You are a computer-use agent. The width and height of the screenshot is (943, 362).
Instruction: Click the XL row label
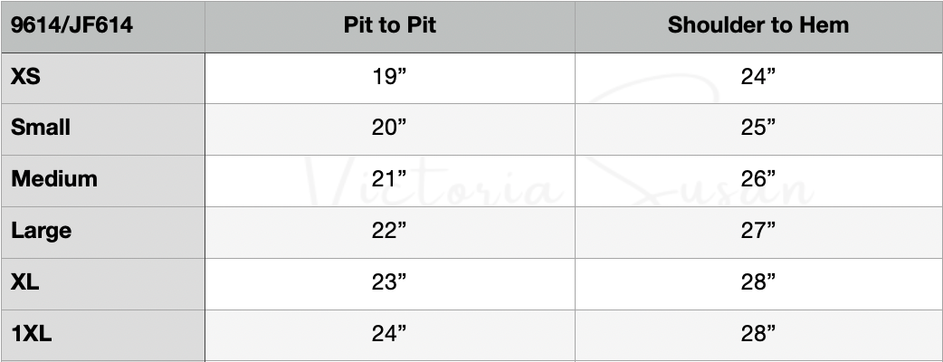coord(25,282)
